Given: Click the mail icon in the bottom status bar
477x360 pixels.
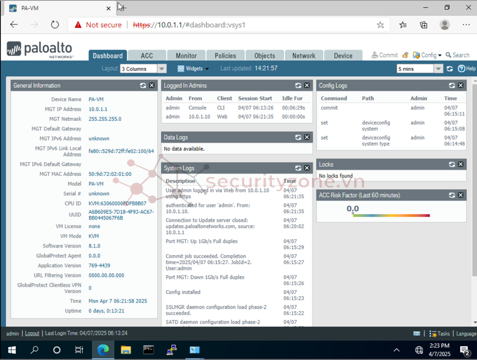Looking at the screenshot, I should 417,334.
